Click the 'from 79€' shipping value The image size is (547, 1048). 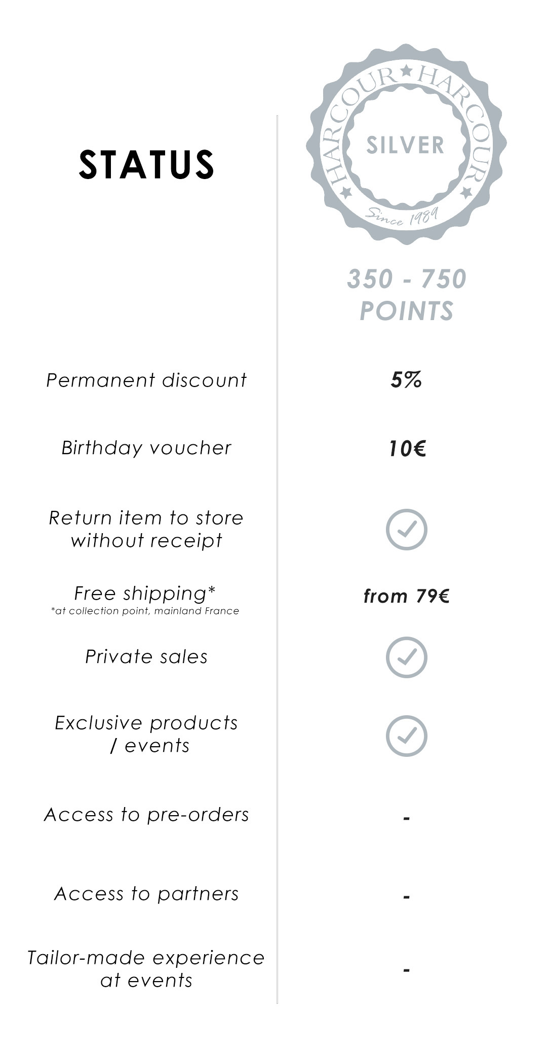click(x=406, y=596)
